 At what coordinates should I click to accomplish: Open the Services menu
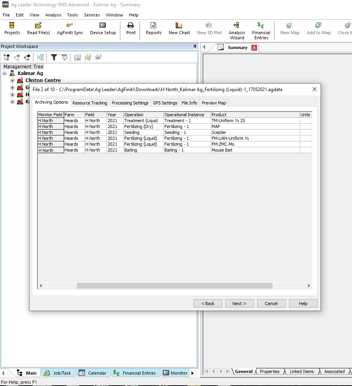(x=92, y=15)
